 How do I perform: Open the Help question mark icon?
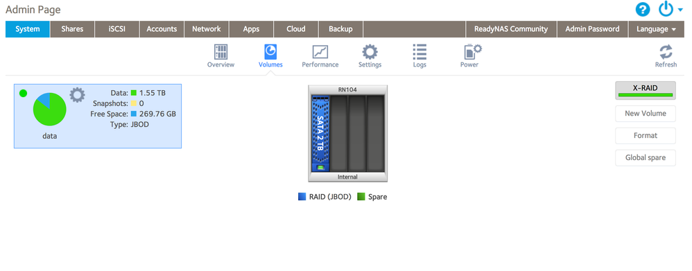coord(643,9)
